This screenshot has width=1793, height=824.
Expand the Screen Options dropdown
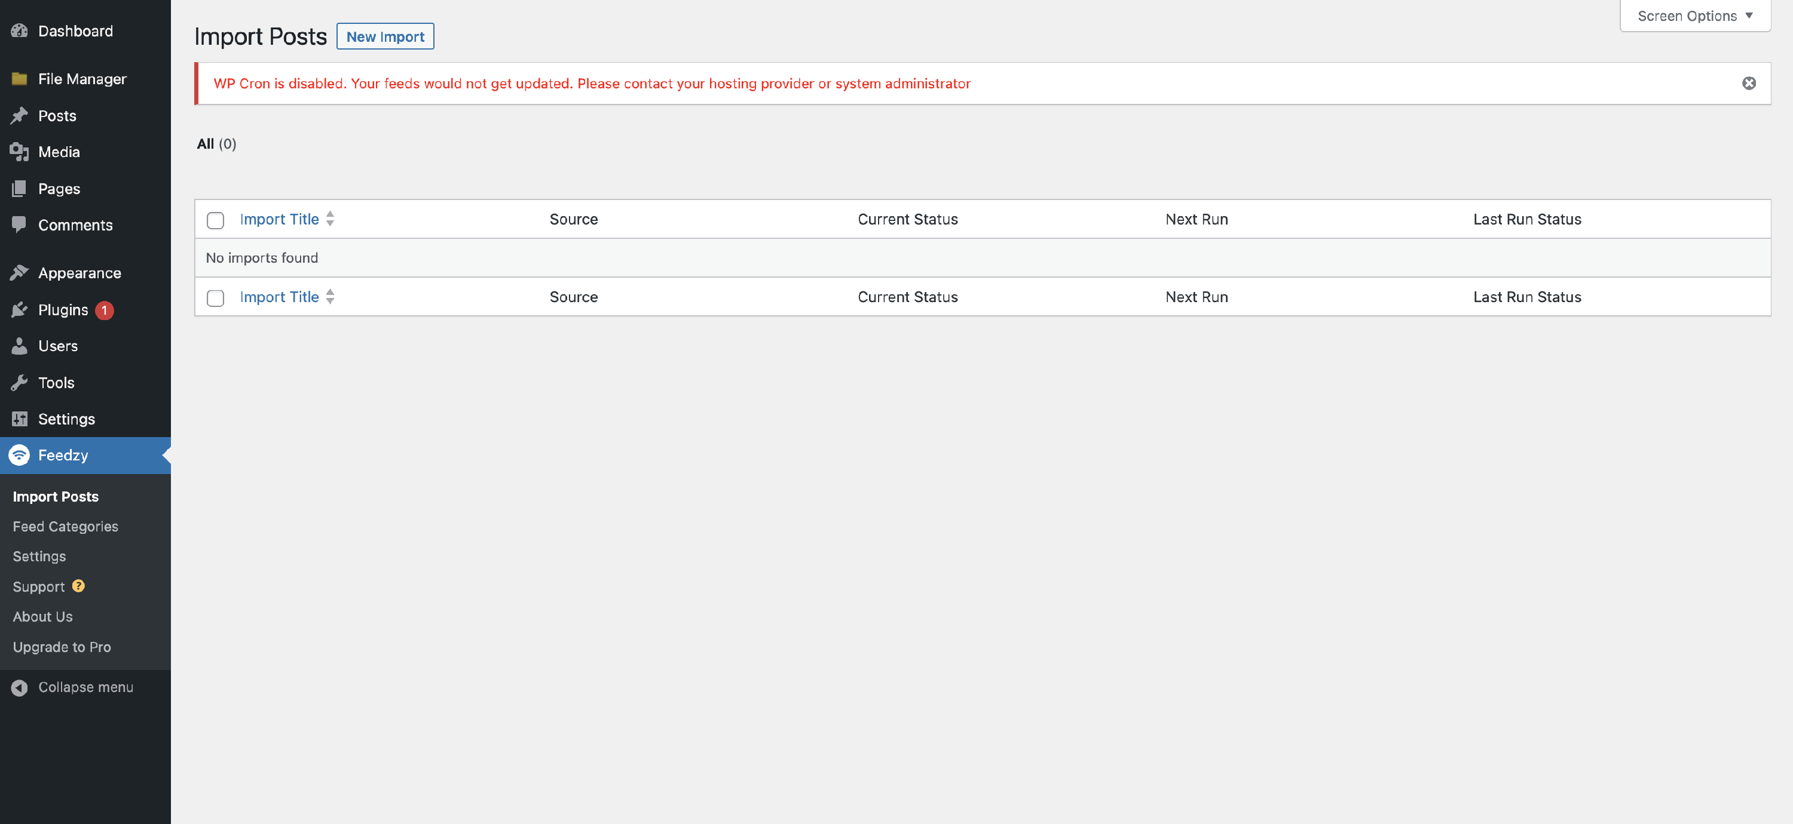pyautogui.click(x=1694, y=16)
